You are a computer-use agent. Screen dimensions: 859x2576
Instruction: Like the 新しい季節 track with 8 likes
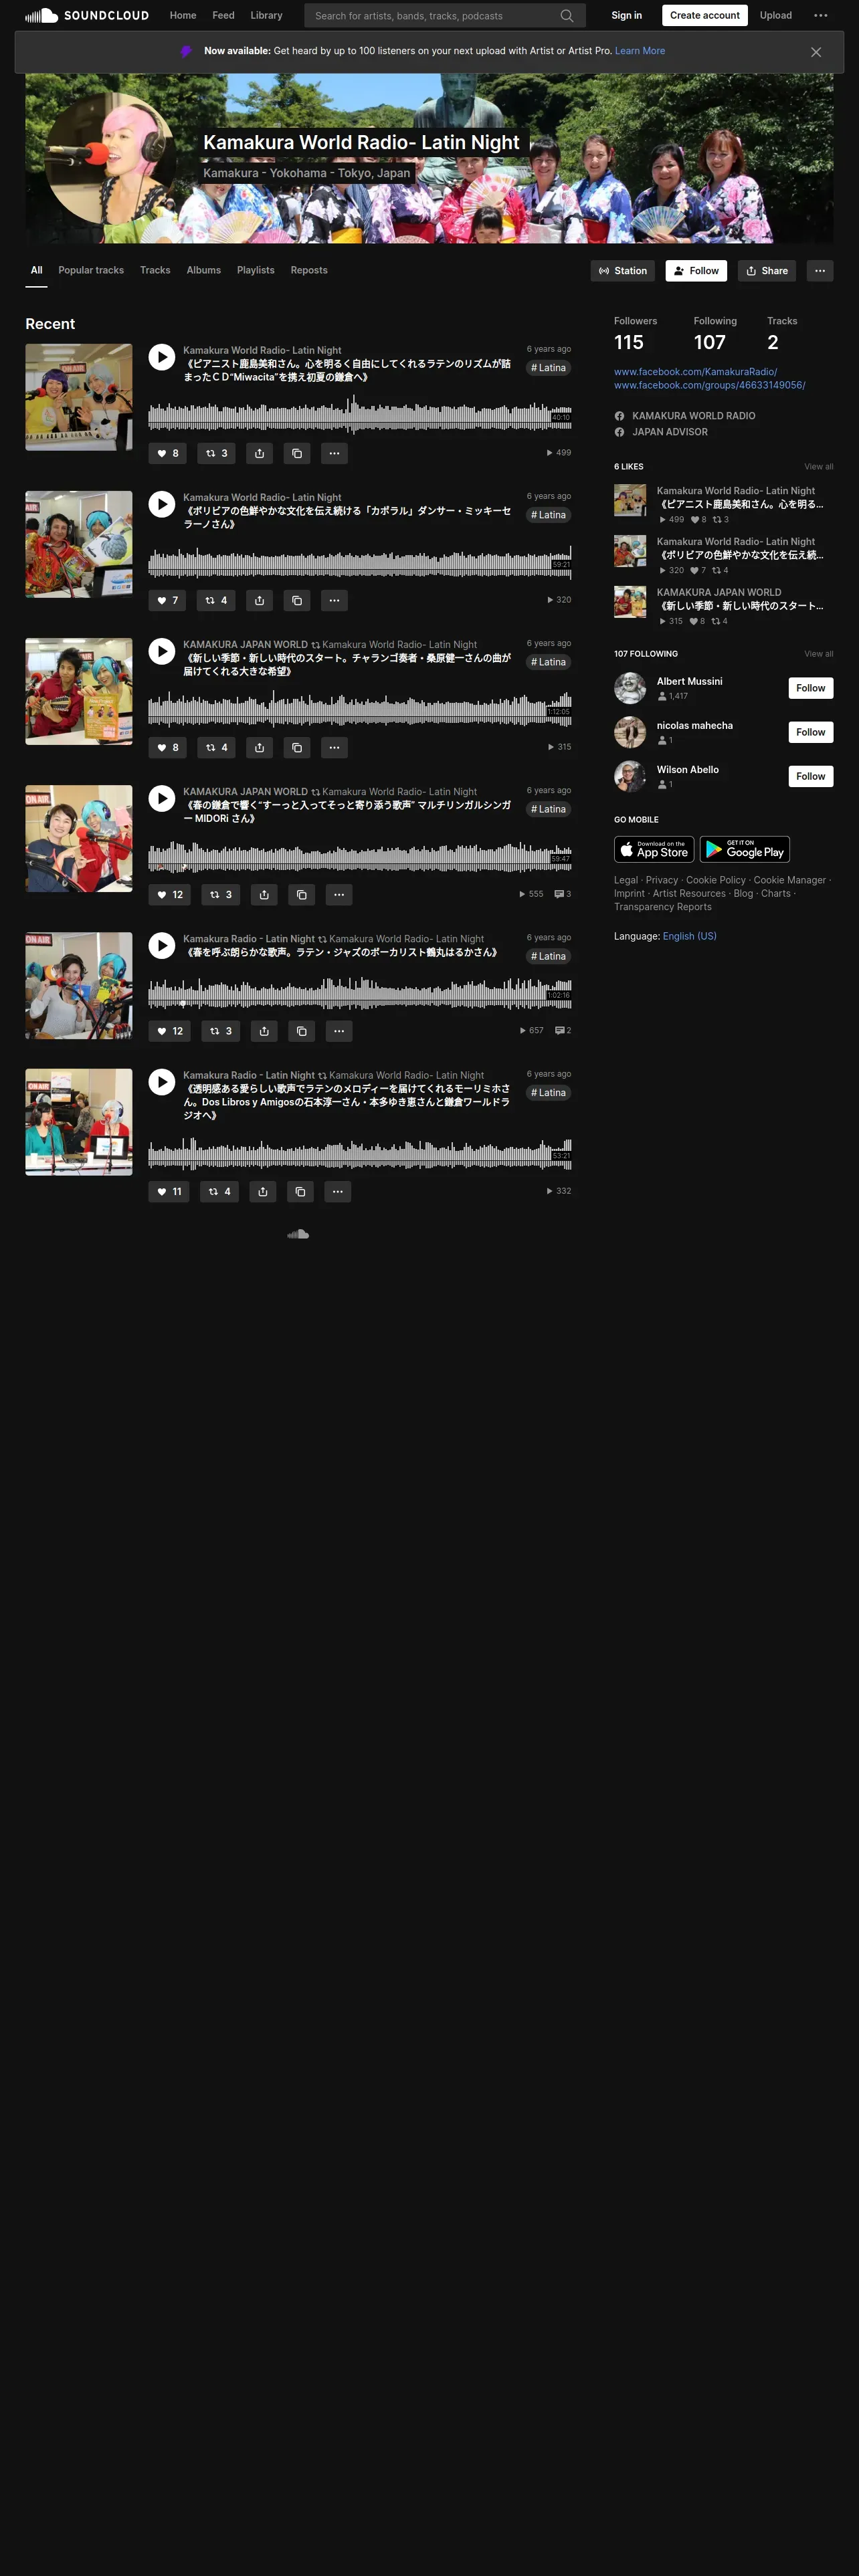(167, 747)
